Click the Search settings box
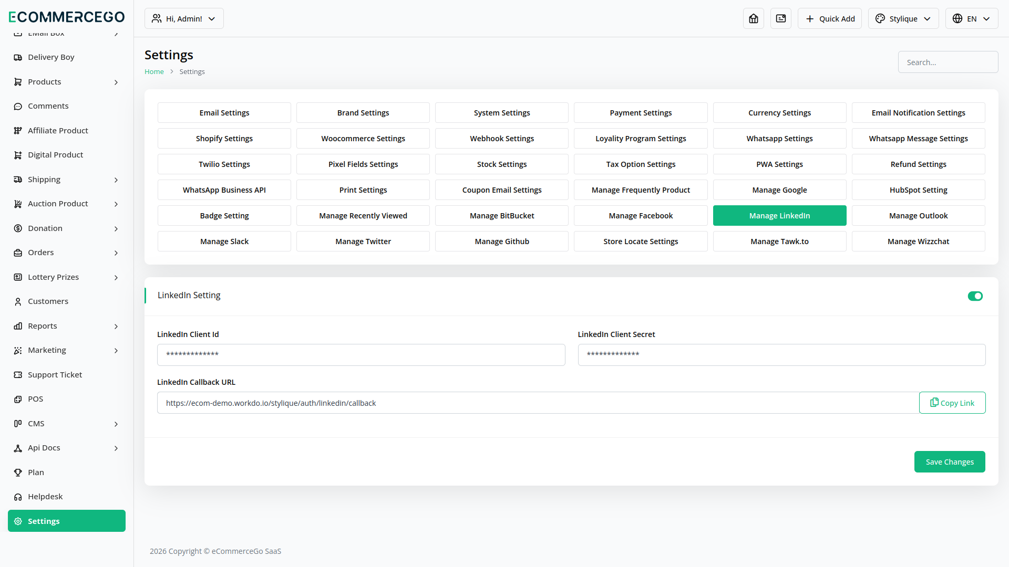 point(948,62)
